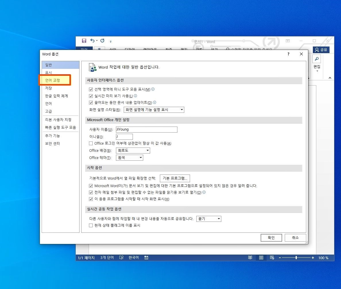341x289 pixels.
Task: Click 한국어 language in the status bar
Action: click(x=133, y=258)
